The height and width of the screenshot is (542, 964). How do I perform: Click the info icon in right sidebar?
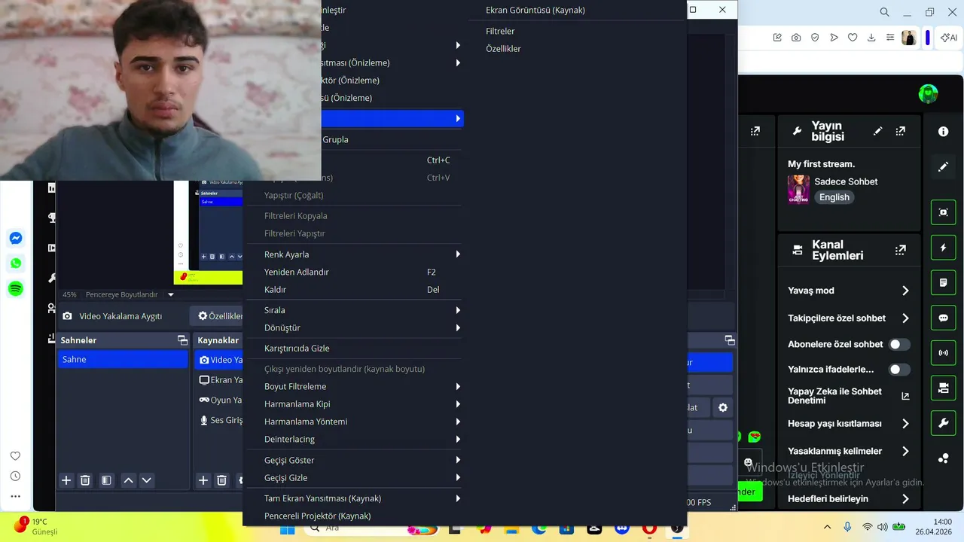pyautogui.click(x=944, y=131)
